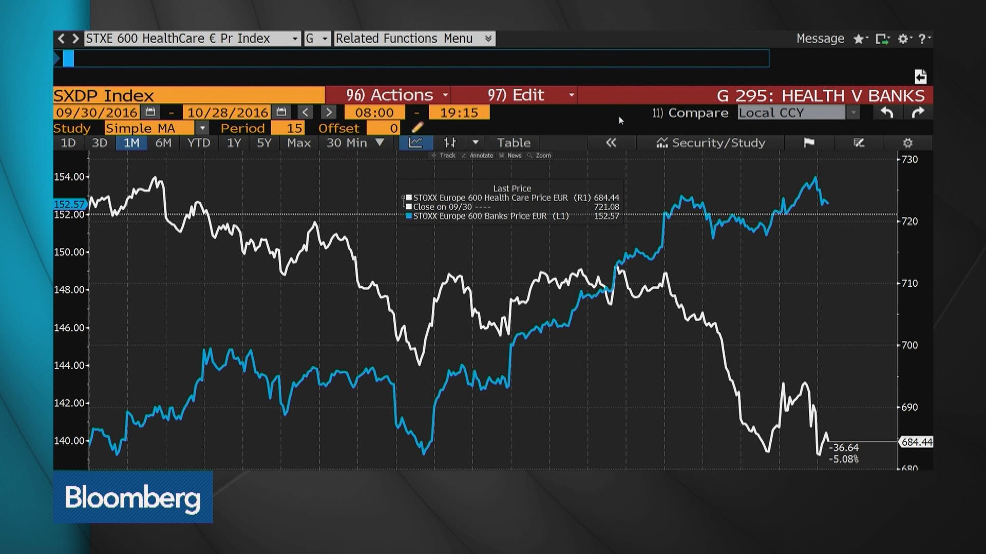Toggle Health Care Price legend swatch
Image resolution: width=986 pixels, height=554 pixels.
(x=409, y=197)
